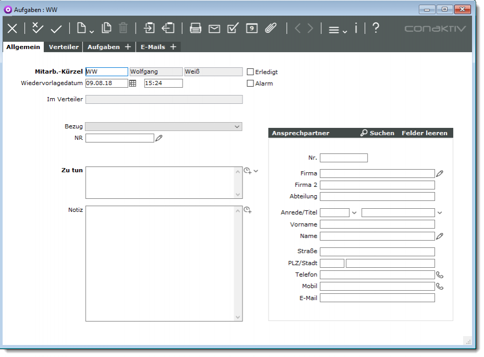The width and height of the screenshot is (484, 357).
Task: Click the paperclip attachment icon
Action: click(270, 28)
